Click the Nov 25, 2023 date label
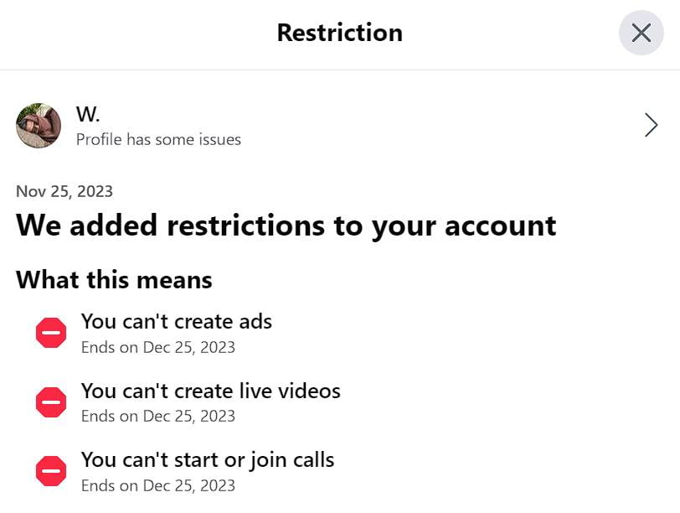 [64, 191]
